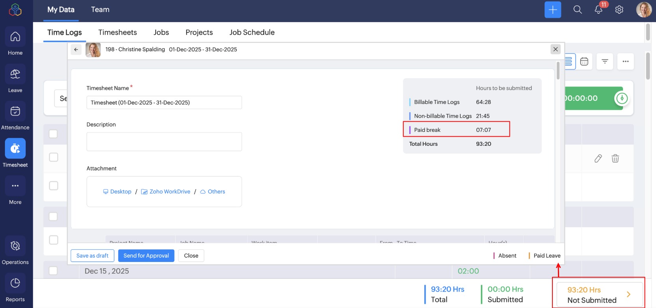The width and height of the screenshot is (656, 308).
Task: Open the three-dots more options menu
Action: 625,61
